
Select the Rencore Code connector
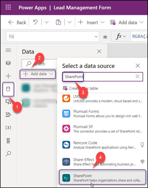pyautogui.click(x=102, y=145)
